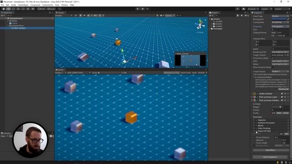Toggle Allow Dynamic Resolution checkbox
Viewport: 292px width, 164px height.
(273, 67)
